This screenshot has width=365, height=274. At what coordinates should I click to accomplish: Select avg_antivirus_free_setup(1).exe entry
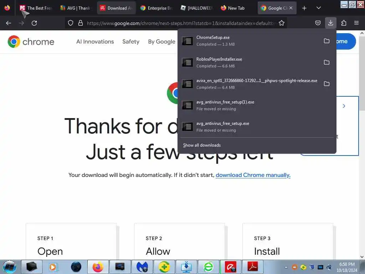[257, 105]
